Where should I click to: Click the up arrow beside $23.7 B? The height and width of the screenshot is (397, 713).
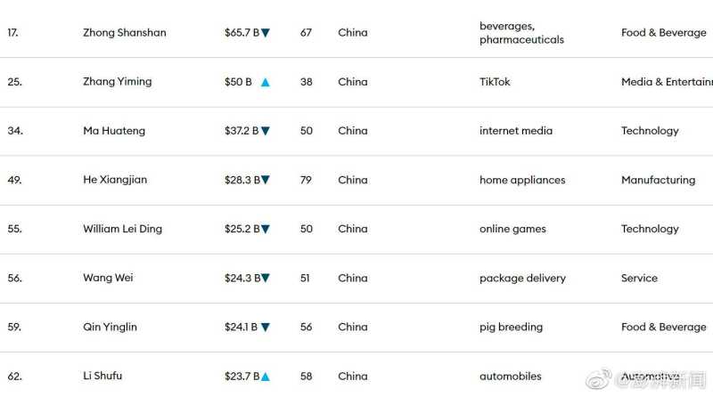coord(265,377)
